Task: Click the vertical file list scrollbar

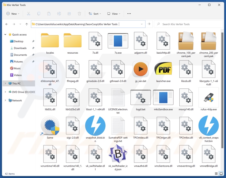Action: (x=222, y=90)
